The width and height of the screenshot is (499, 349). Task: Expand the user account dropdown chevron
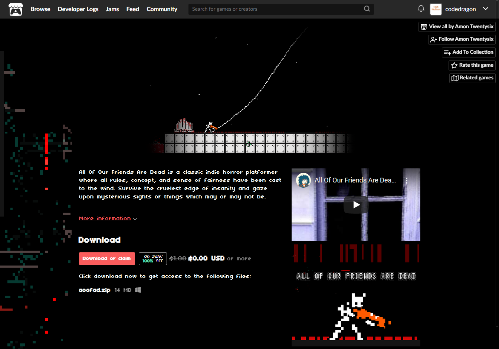coord(485,9)
